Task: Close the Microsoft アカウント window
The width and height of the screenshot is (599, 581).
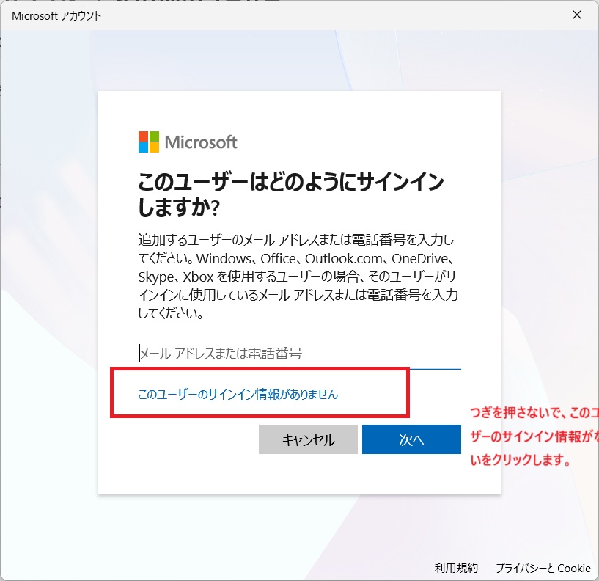Action: (576, 15)
